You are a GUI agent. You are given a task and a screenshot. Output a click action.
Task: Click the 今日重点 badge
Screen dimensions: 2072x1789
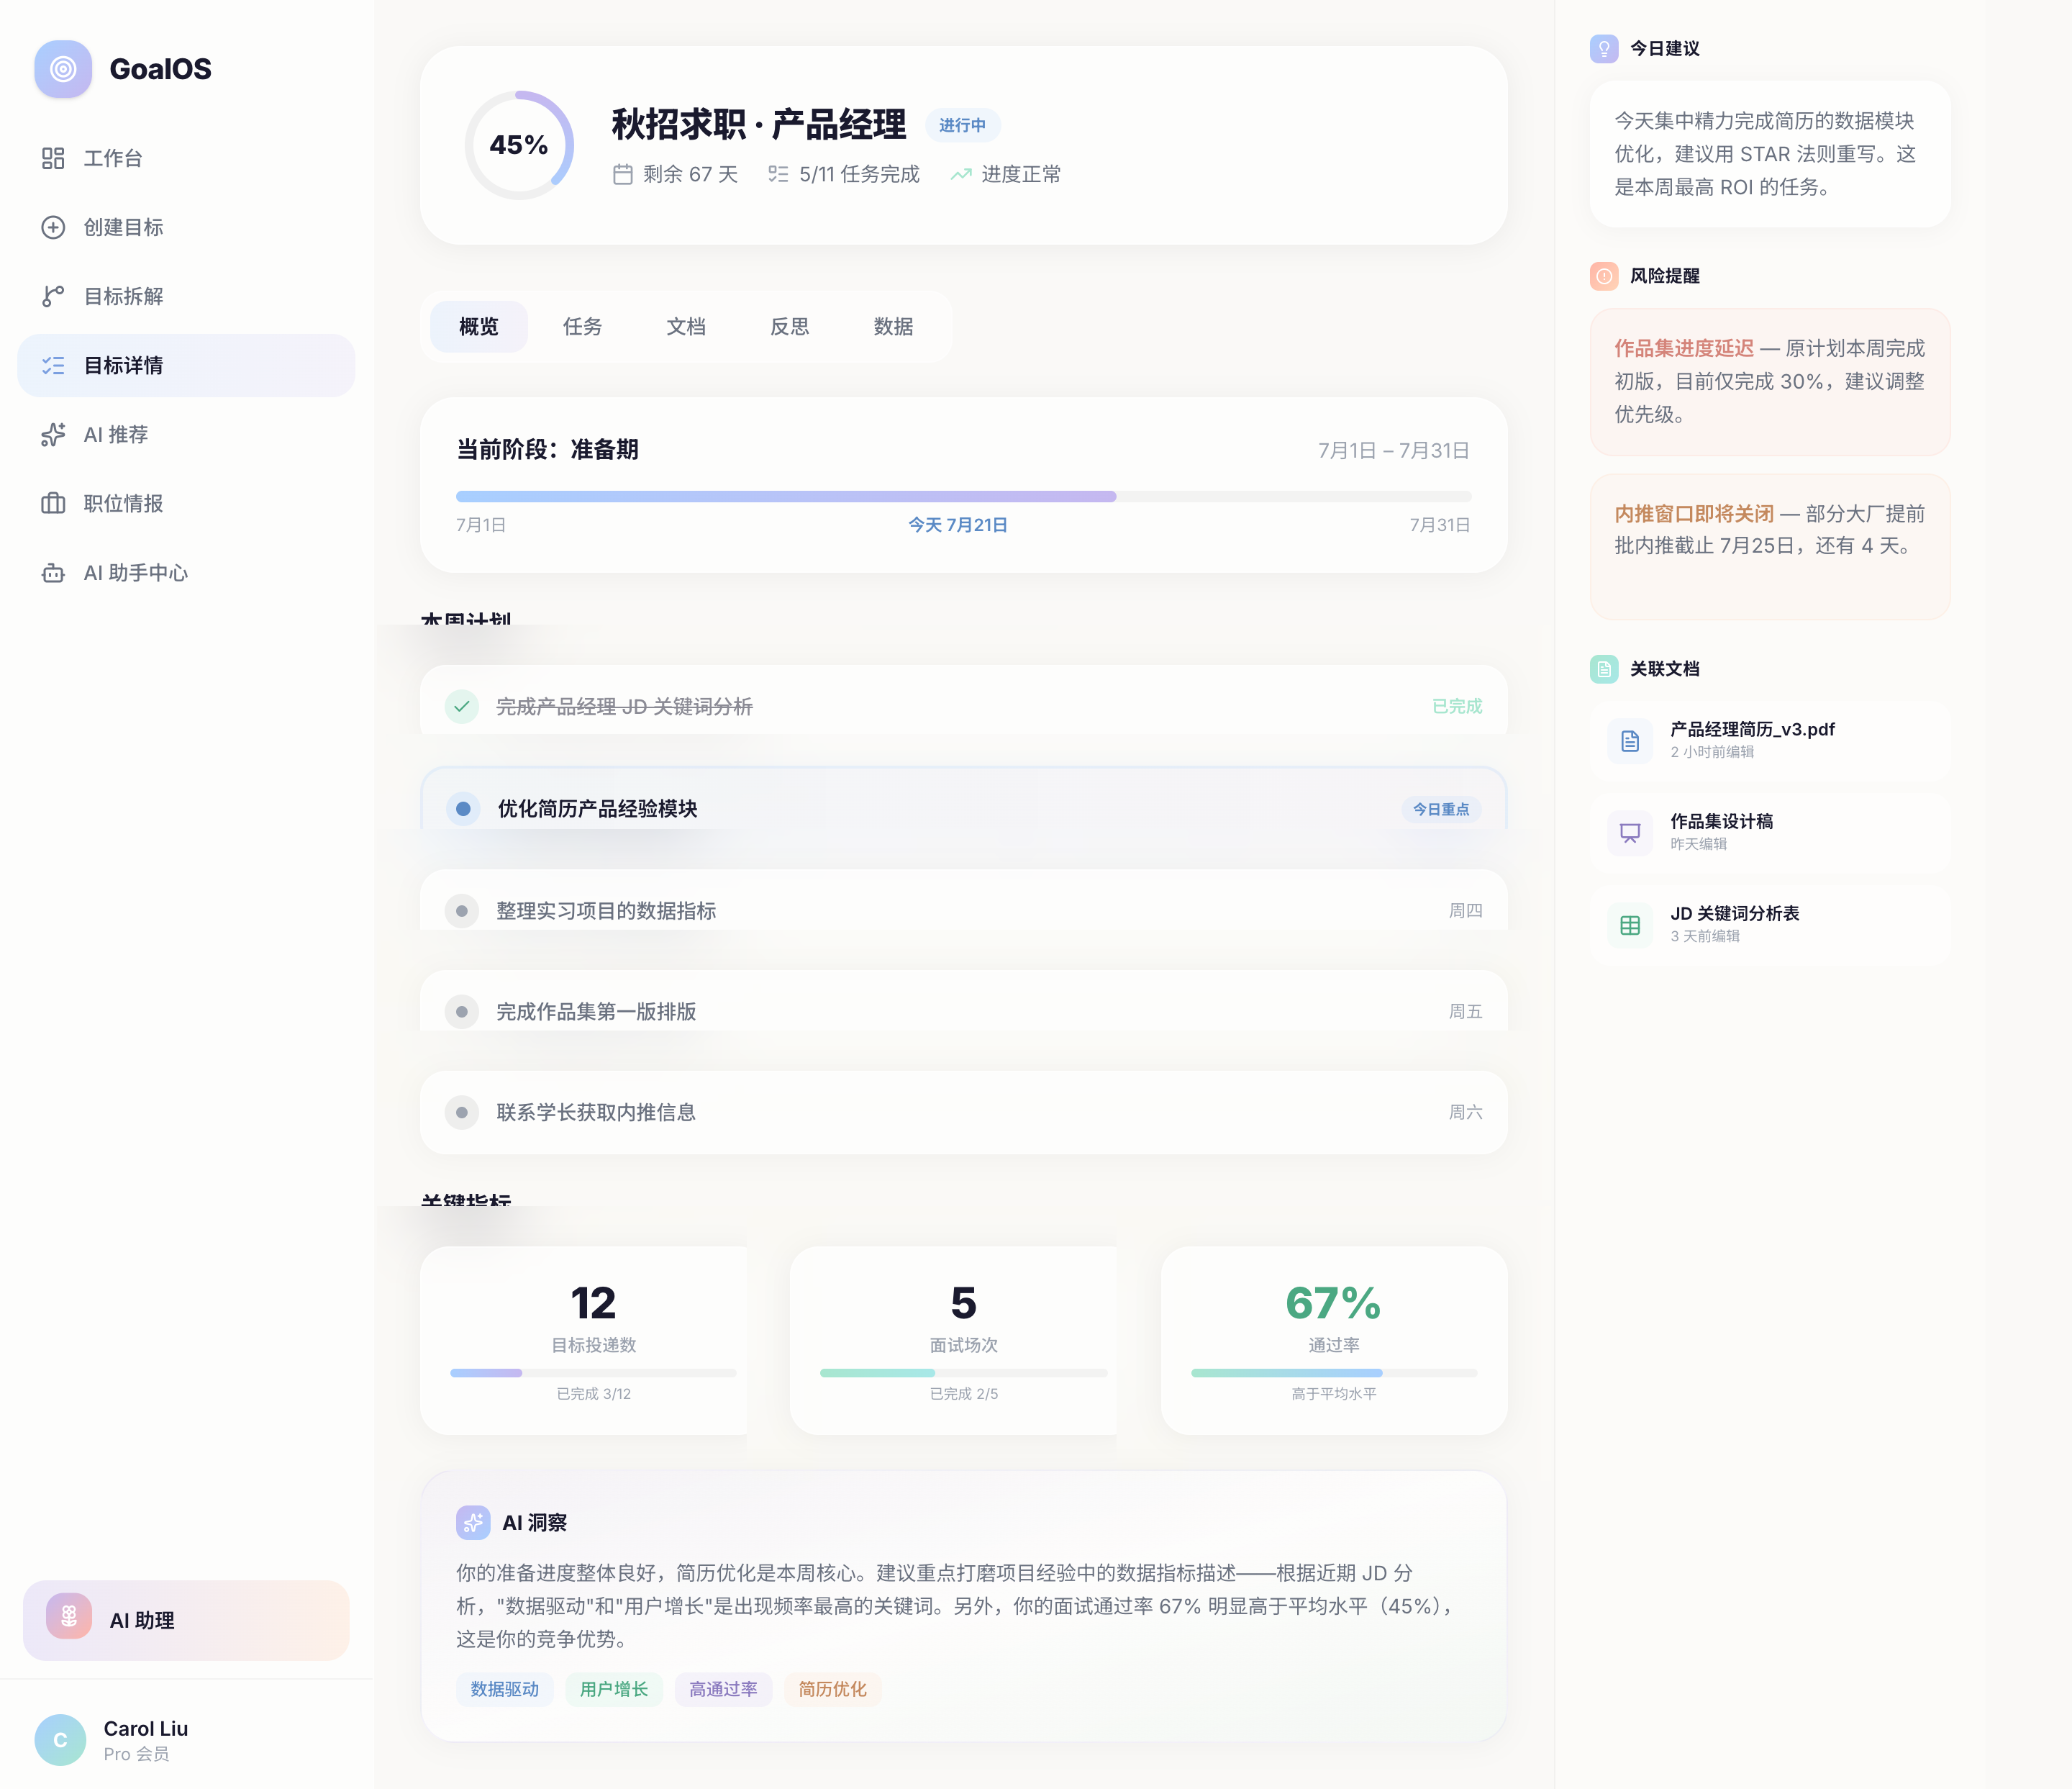point(1441,809)
